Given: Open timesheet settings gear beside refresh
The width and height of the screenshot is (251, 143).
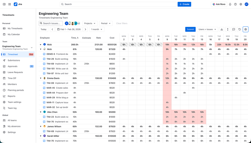Looking at the screenshot, I should [x=245, y=29].
